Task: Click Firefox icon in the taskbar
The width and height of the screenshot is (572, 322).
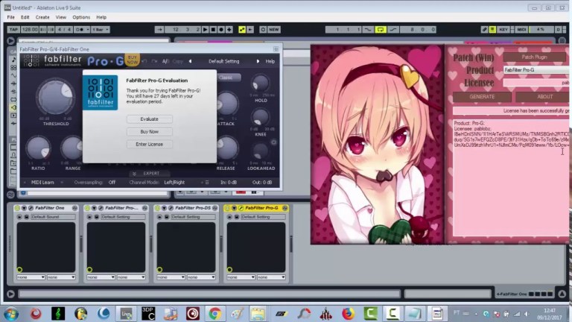Action: [x=348, y=314]
